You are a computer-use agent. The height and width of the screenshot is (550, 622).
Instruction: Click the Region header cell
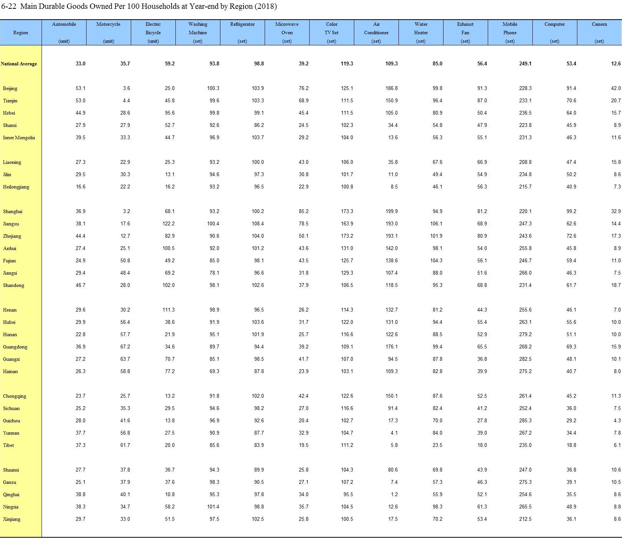20,33
